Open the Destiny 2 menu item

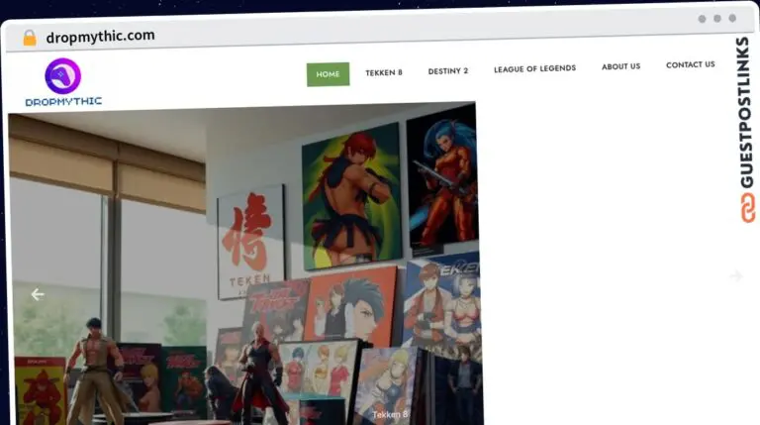coord(448,71)
